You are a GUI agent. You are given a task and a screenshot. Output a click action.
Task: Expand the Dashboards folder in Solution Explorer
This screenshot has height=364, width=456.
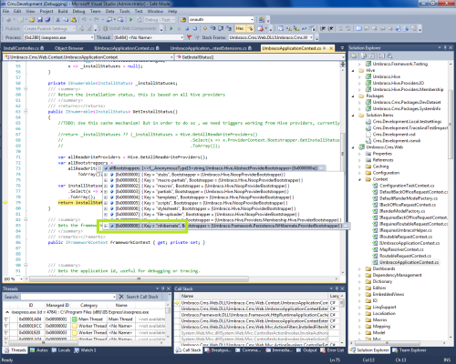coord(359,268)
